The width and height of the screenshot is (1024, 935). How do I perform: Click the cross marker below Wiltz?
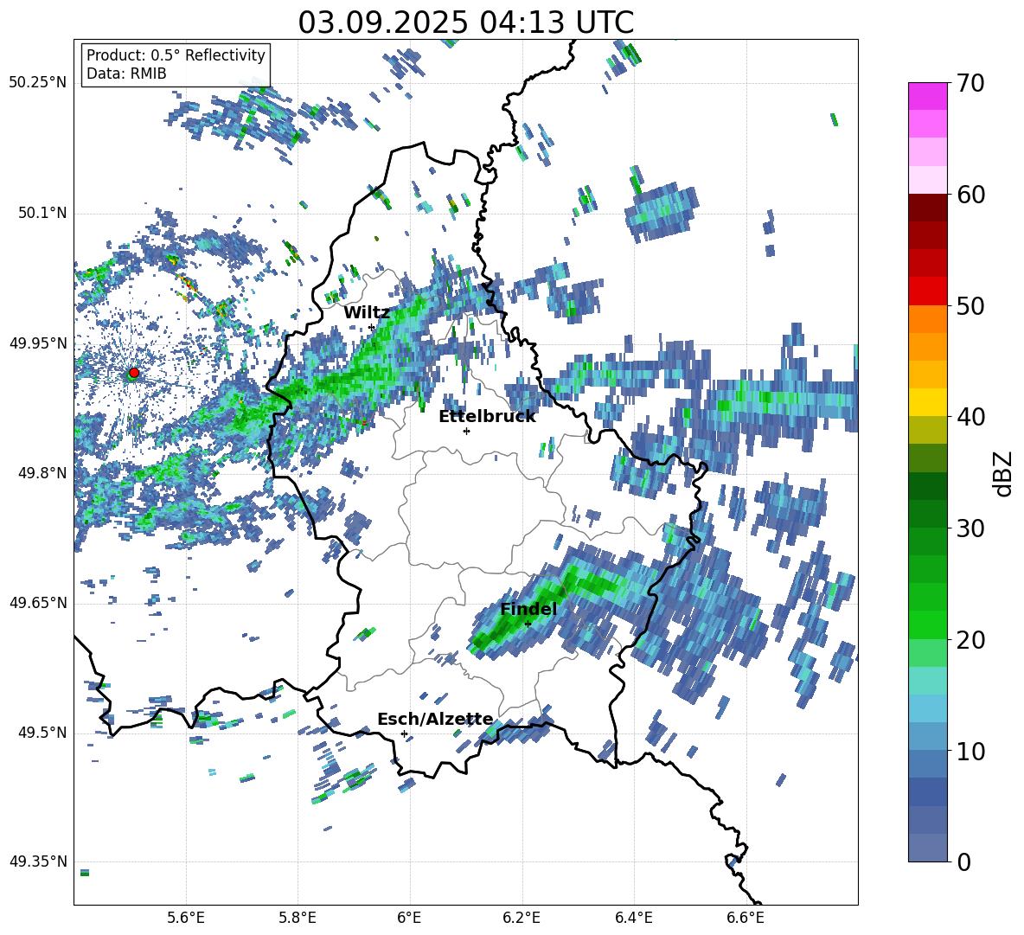(x=371, y=327)
